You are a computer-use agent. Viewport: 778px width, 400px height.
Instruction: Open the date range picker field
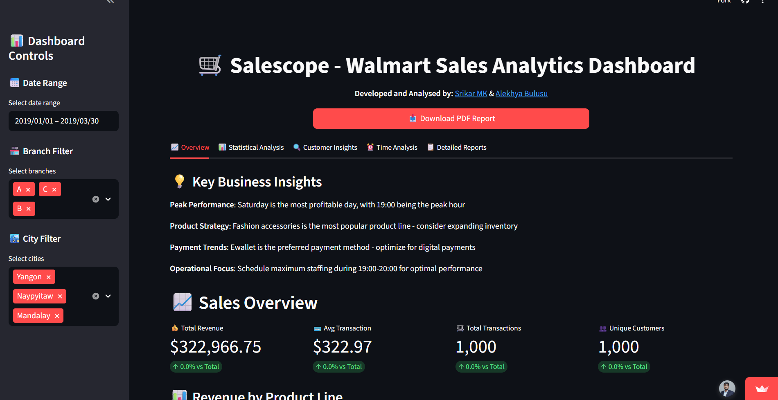point(63,121)
